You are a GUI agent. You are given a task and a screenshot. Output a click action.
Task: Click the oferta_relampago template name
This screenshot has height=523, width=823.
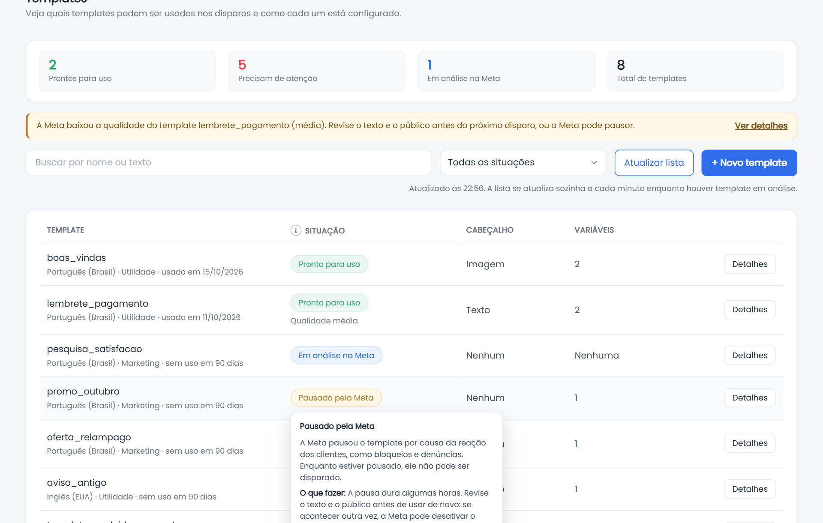[x=89, y=437]
